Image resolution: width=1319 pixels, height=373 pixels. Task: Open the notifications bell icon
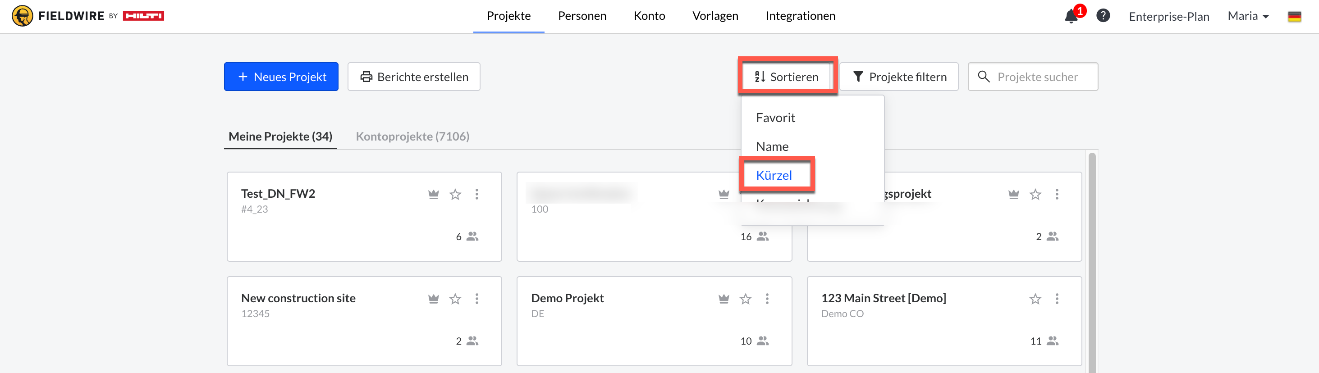(1071, 16)
